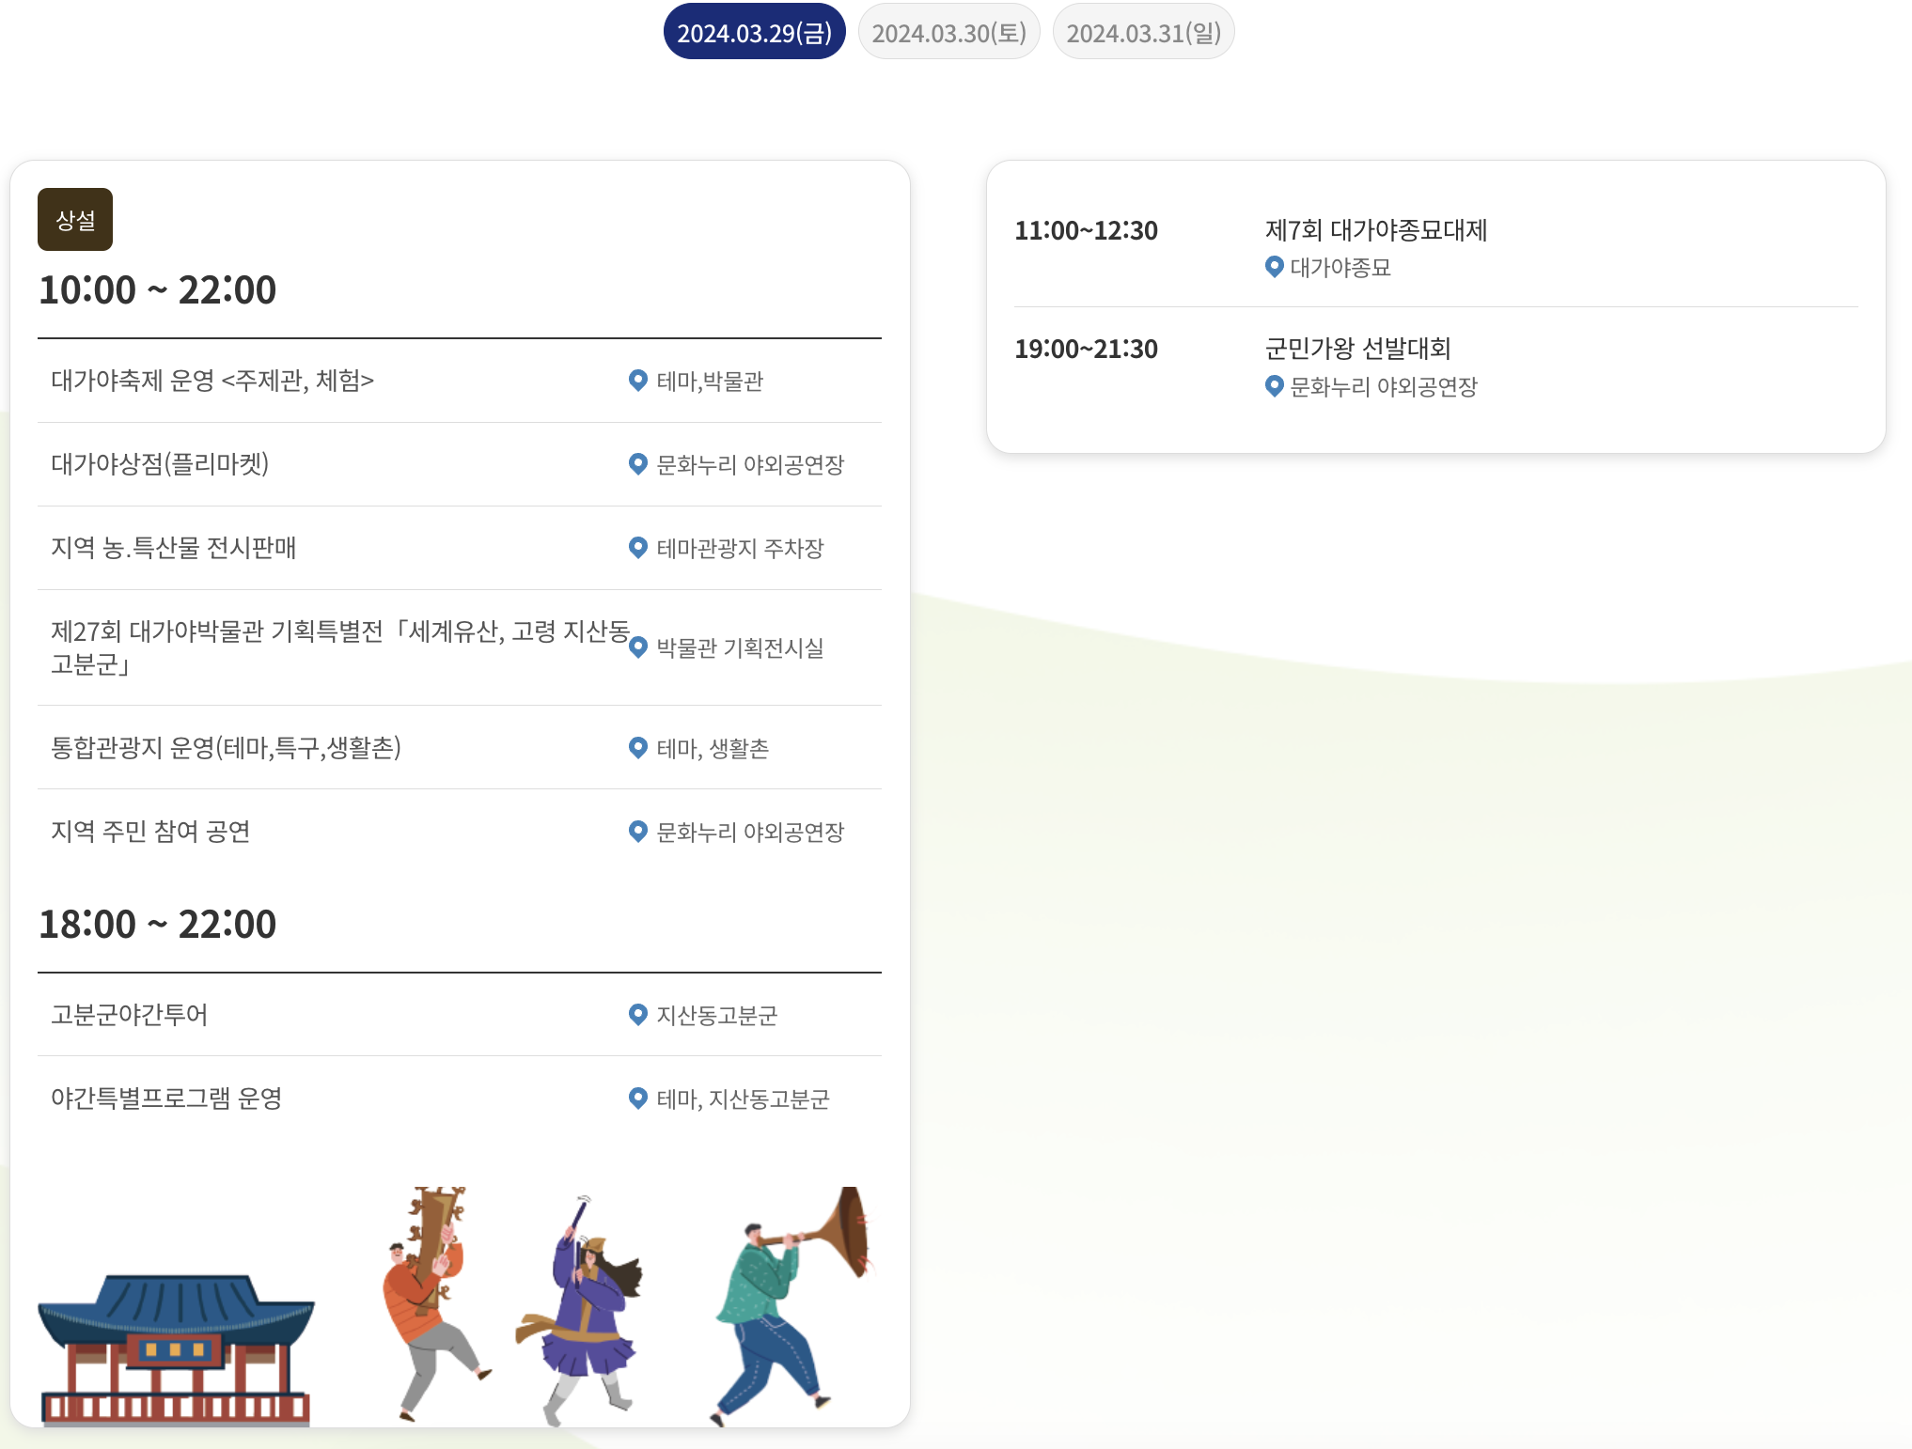1912x1449 pixels.
Task: Select the 2024.03.29(금) date tab
Action: [754, 33]
